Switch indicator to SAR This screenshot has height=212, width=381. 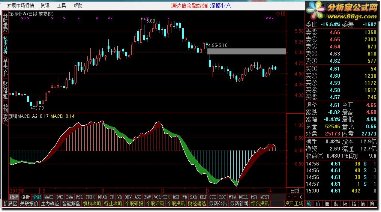[193, 197]
